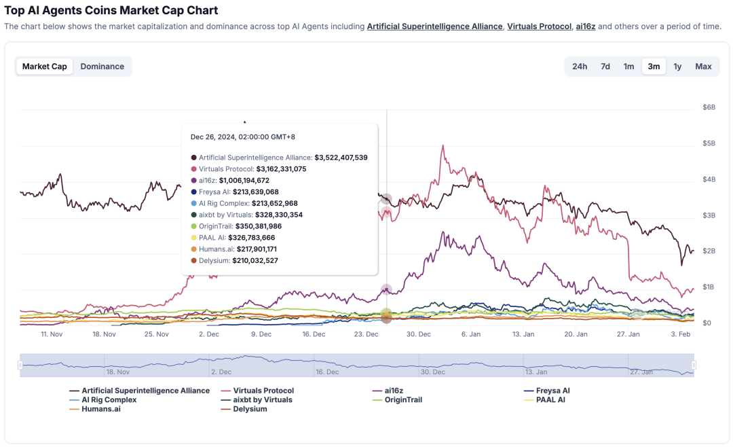Switch chart to 1m range

point(629,67)
